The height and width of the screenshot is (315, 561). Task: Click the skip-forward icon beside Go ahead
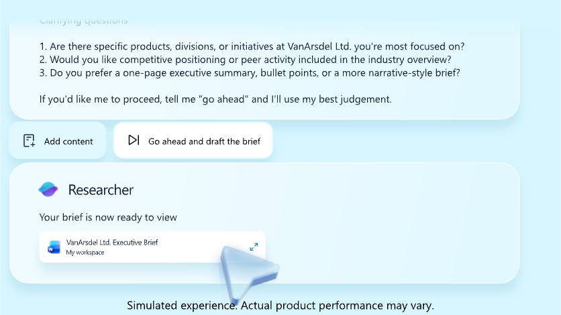coord(134,140)
